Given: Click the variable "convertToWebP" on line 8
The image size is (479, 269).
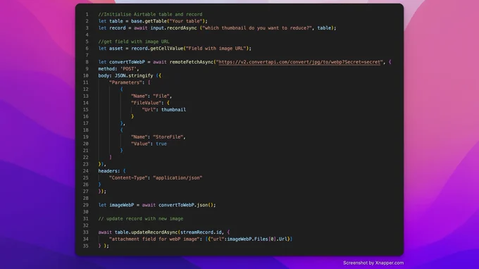Looking at the screenshot, I should (x=127, y=62).
